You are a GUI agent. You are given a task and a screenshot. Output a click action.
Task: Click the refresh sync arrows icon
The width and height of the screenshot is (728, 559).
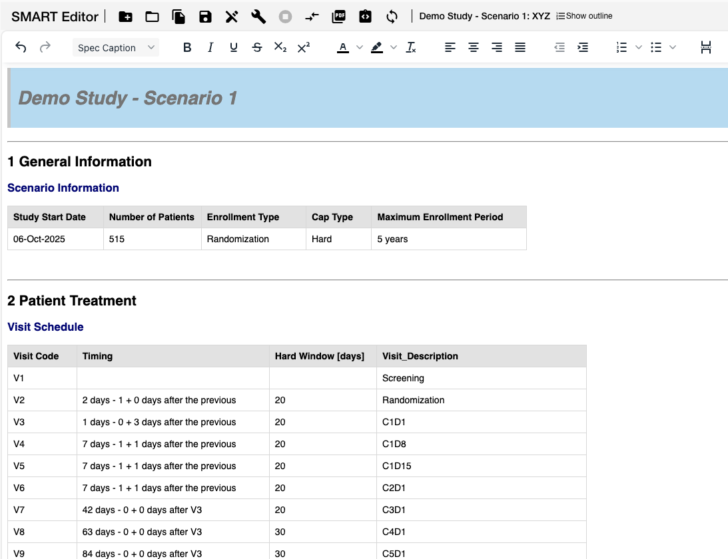(392, 17)
